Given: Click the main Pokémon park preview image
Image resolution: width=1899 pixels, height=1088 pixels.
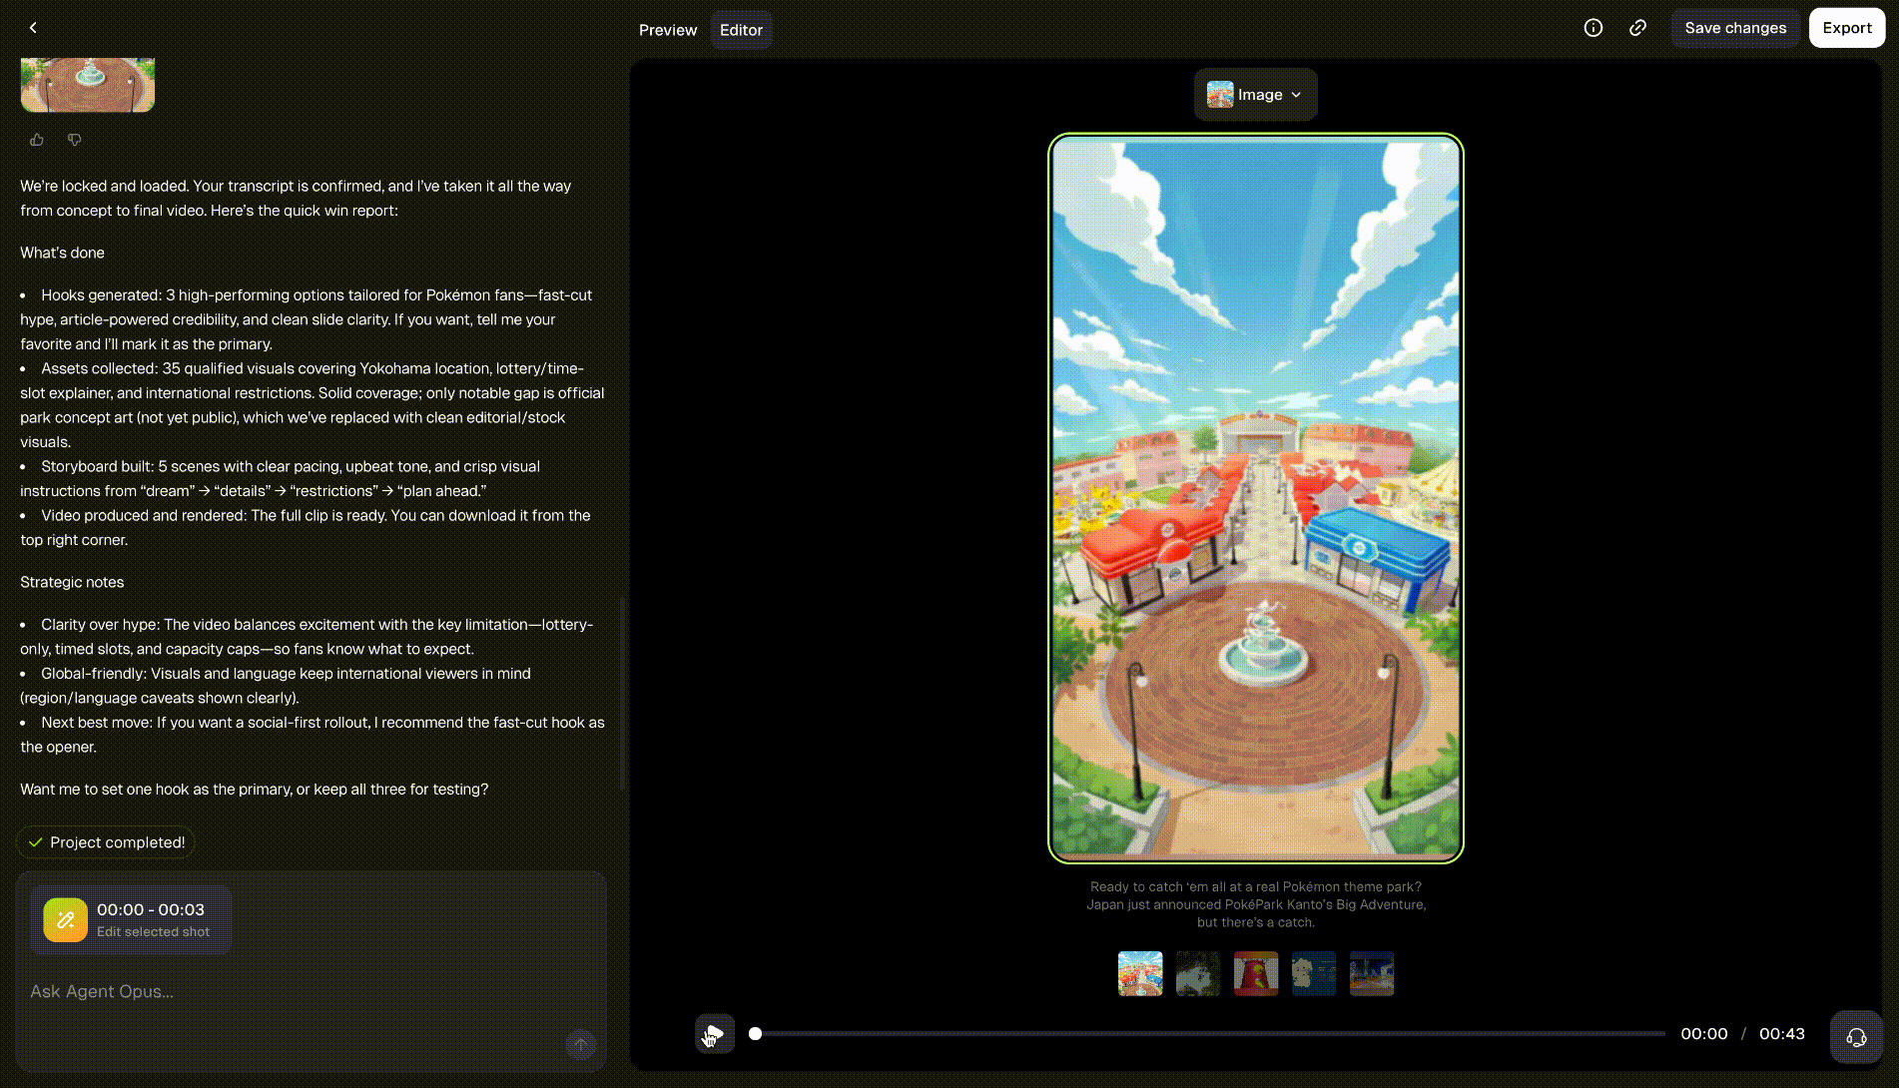Looking at the screenshot, I should click(x=1256, y=498).
